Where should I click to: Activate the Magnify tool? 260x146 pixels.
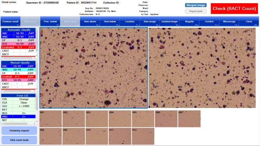189,22
